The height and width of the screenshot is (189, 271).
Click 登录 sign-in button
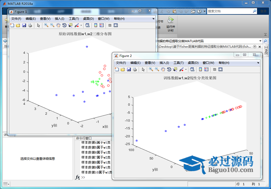[263, 11]
